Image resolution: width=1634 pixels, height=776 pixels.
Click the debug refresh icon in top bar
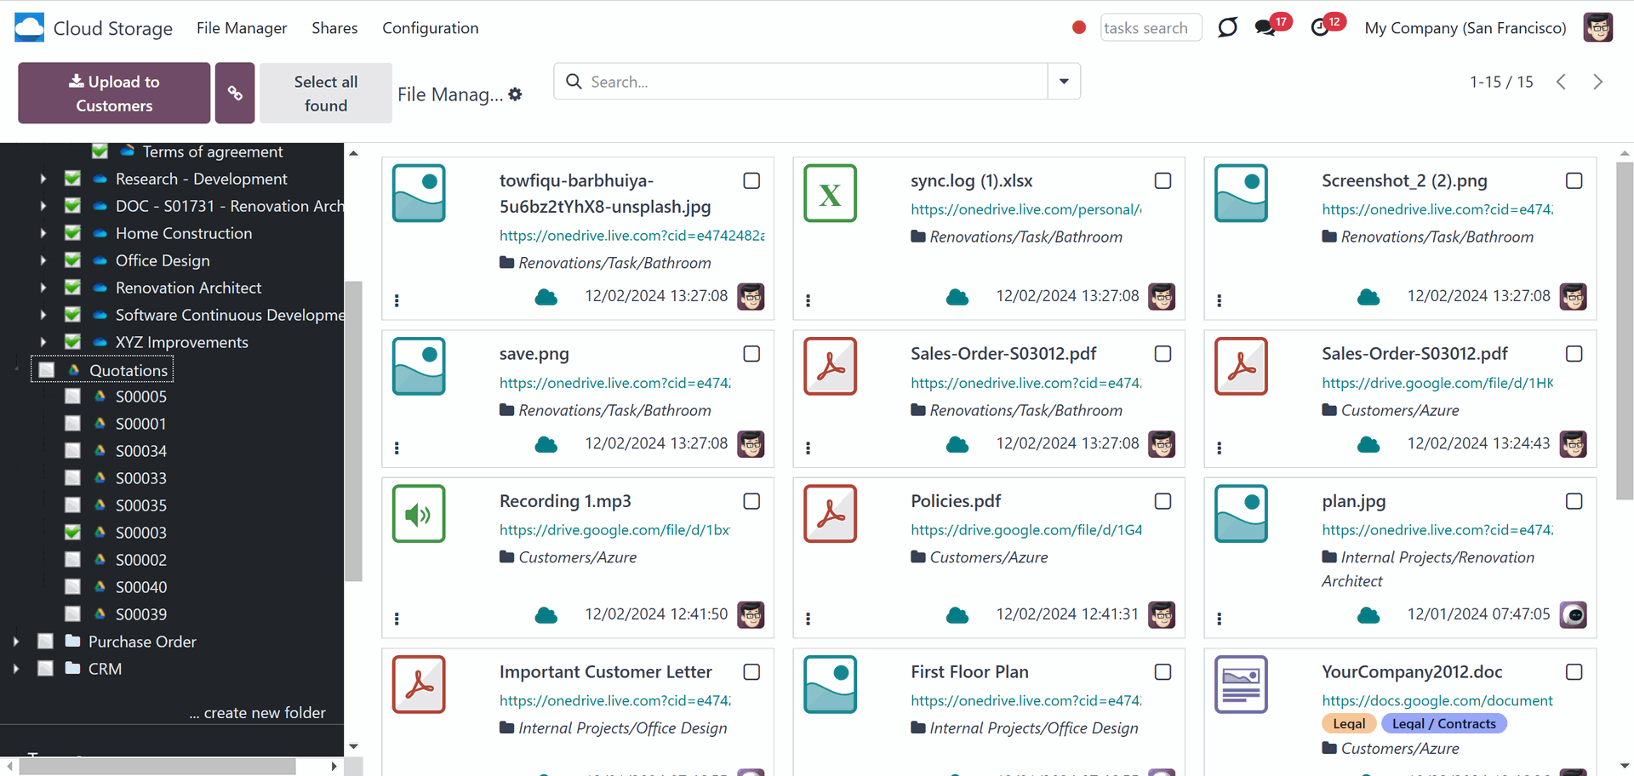(x=1227, y=27)
